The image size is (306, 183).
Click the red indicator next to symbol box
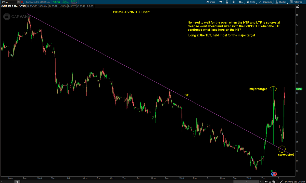22,2
